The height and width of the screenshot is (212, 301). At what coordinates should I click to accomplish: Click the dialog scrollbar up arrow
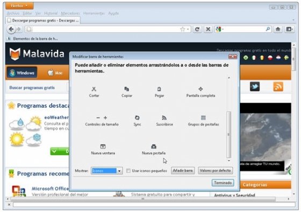228,78
